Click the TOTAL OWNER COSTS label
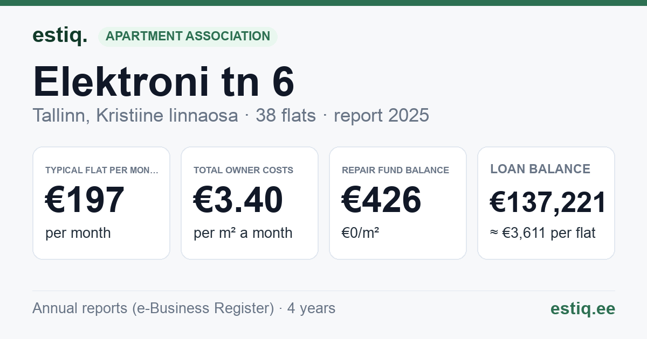This screenshot has height=339, width=647. click(243, 170)
